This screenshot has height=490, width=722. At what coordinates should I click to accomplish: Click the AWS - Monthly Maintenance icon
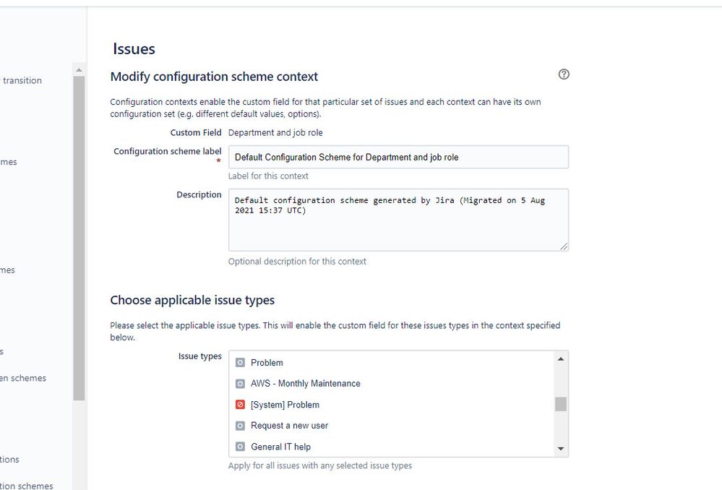point(241,384)
